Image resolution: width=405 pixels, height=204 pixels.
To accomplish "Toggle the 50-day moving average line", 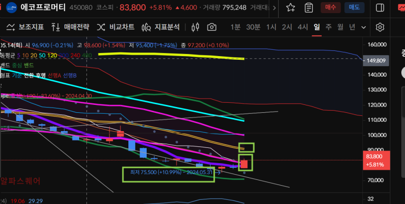I will pyautogui.click(x=42, y=55).
